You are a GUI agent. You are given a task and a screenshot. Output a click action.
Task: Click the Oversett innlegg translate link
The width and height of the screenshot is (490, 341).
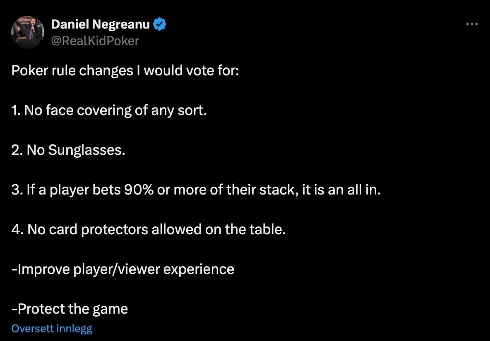pyautogui.click(x=52, y=328)
